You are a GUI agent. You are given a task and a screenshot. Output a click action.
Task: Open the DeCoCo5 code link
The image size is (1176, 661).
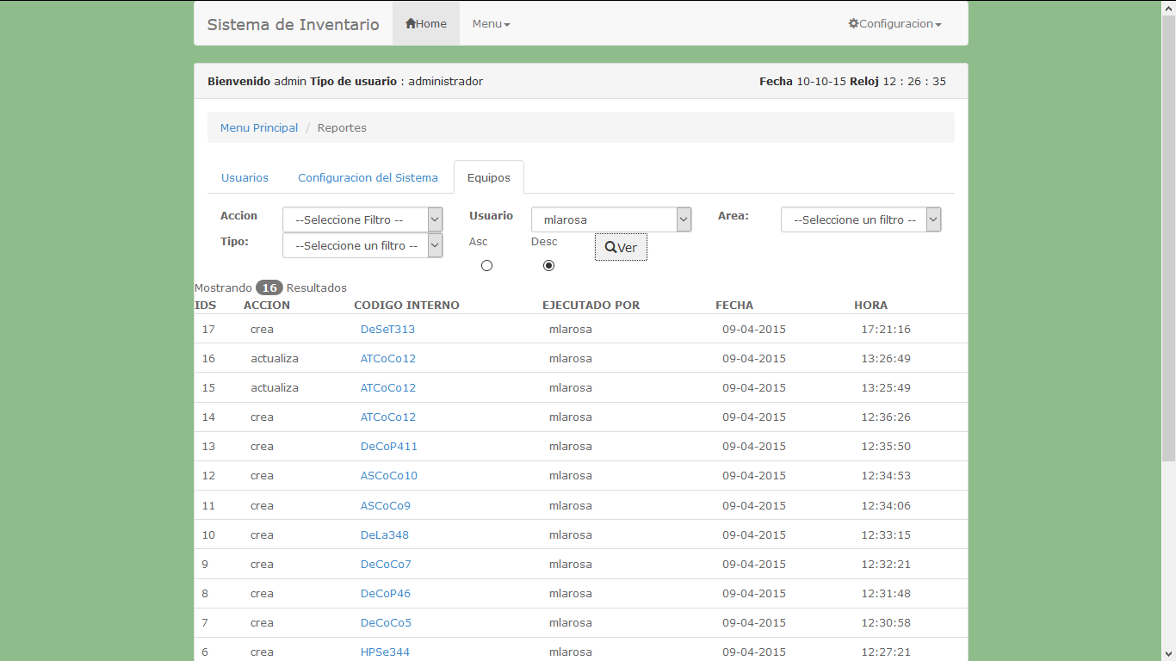click(386, 622)
